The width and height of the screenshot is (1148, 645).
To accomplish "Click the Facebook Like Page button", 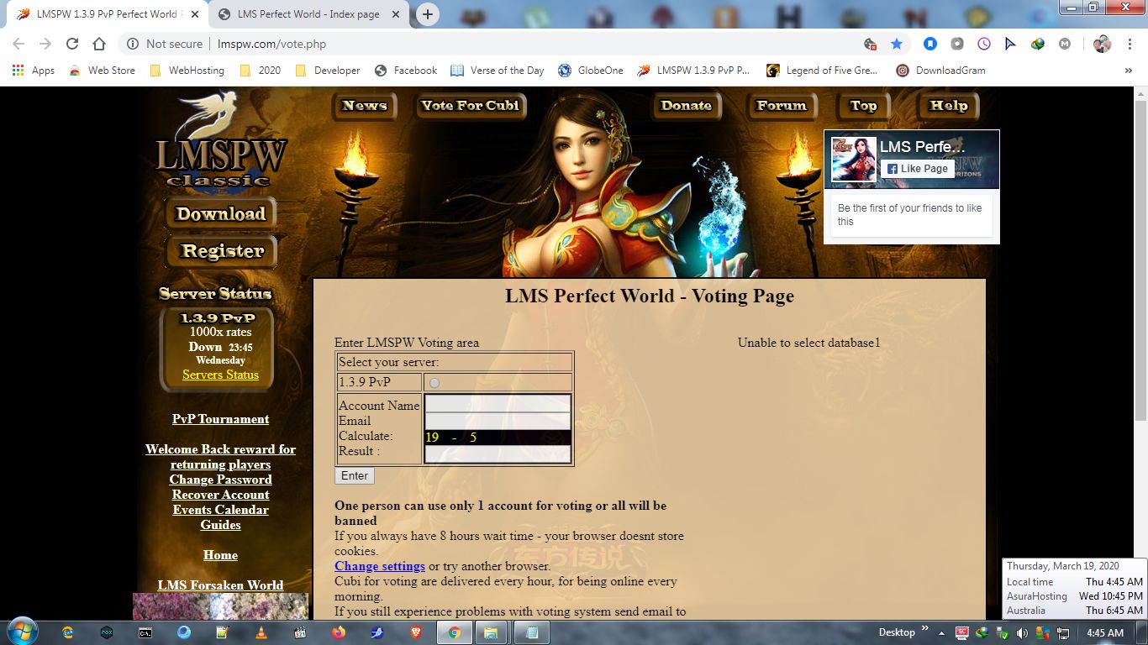I will pyautogui.click(x=916, y=169).
